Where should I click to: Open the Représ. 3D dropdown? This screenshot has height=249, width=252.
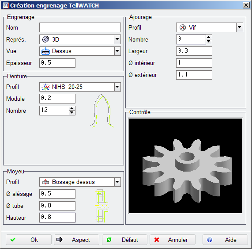pos(117,39)
